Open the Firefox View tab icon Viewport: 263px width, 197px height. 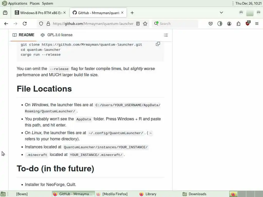5,13
